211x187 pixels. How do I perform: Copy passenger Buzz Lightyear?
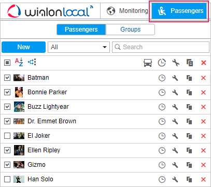(x=189, y=107)
